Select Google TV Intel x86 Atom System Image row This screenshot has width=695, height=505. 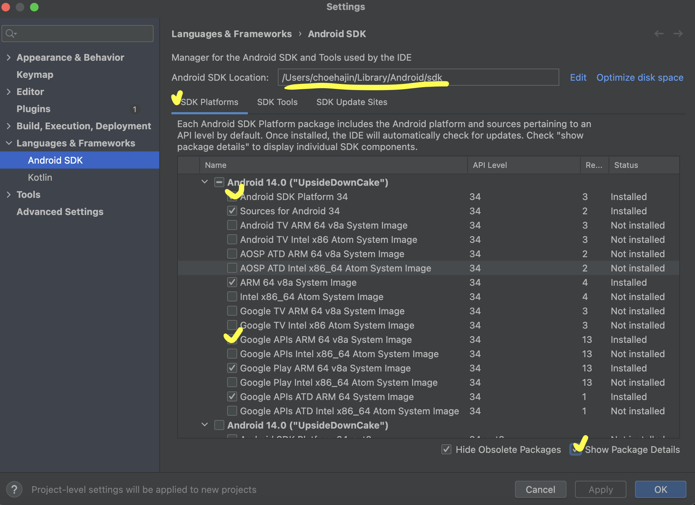[x=429, y=325]
